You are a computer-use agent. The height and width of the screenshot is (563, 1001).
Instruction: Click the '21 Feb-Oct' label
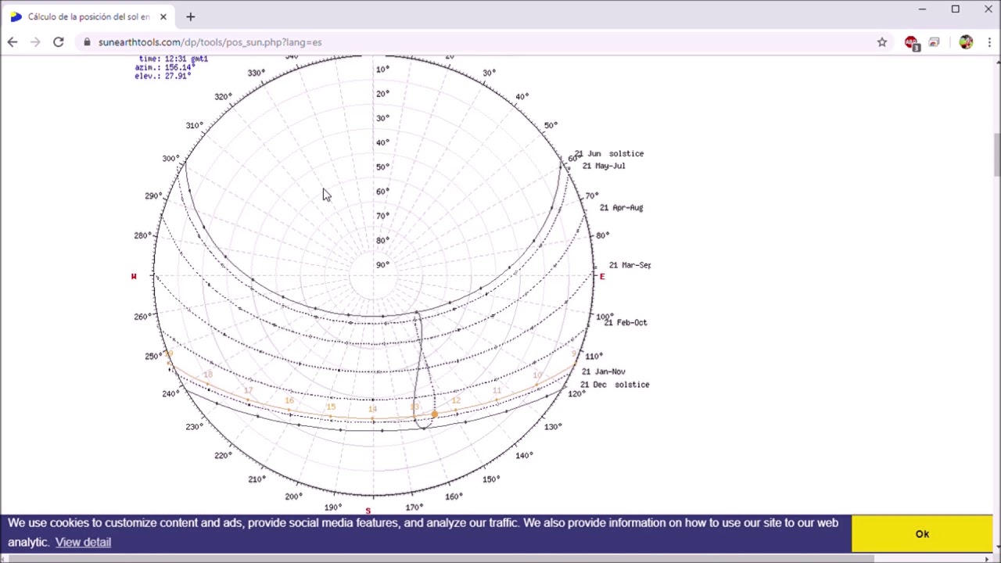626,322
